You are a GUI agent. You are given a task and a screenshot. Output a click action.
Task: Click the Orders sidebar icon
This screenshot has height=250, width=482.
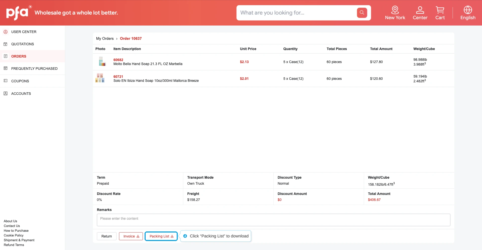pos(6,56)
